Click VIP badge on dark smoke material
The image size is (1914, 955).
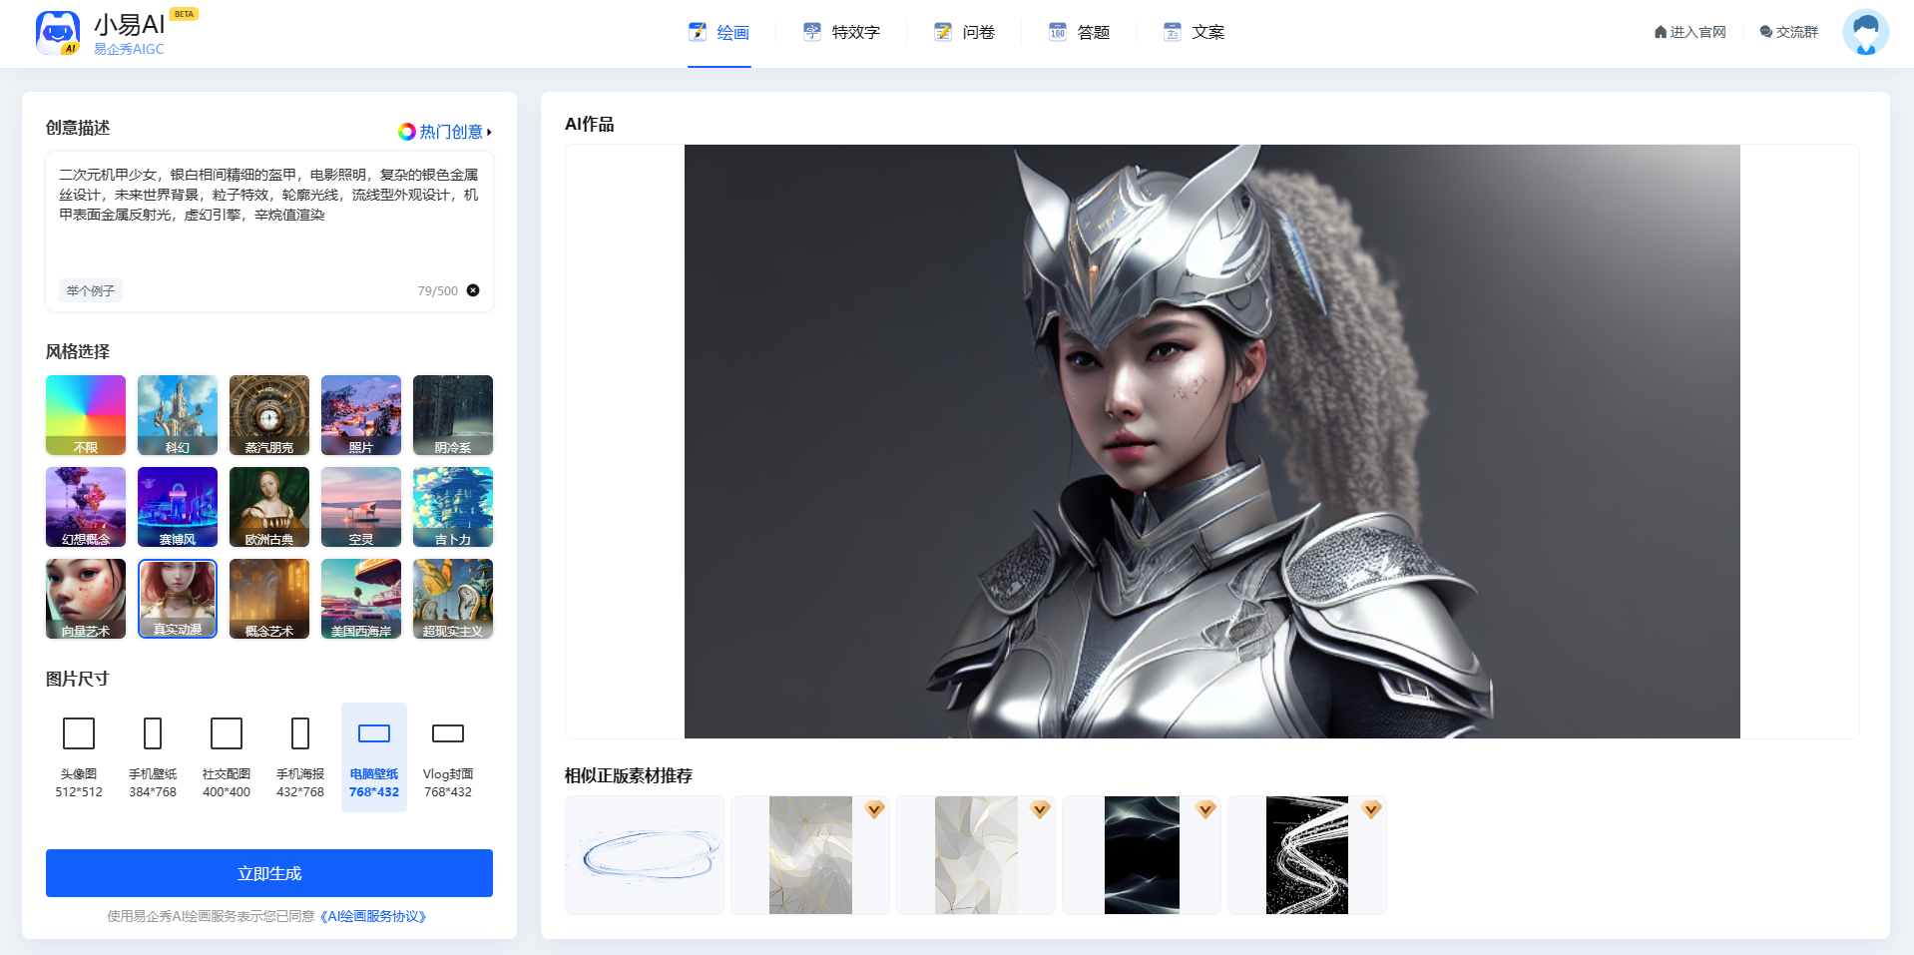1206,809
